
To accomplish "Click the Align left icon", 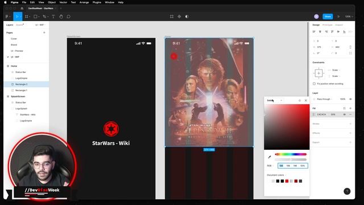I will click(x=314, y=32).
